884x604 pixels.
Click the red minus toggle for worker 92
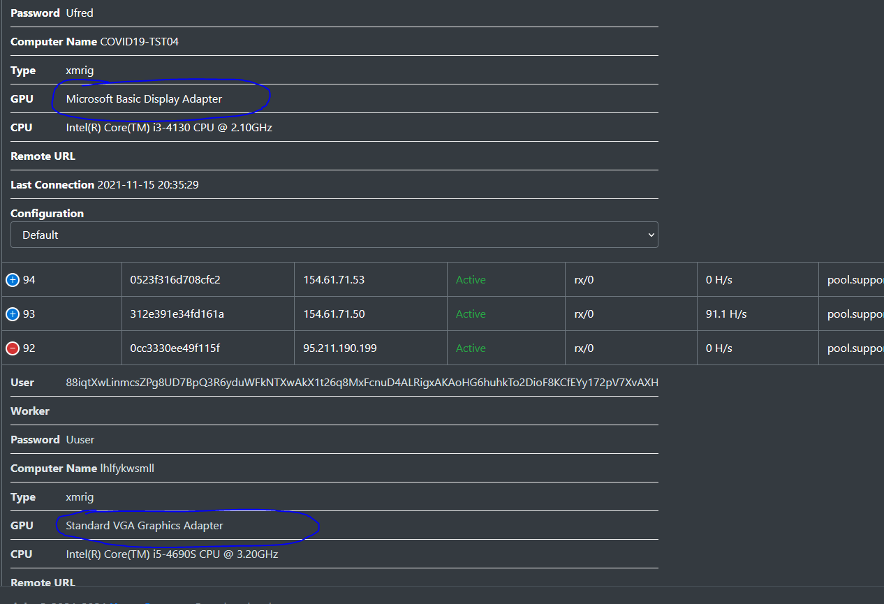pos(14,348)
